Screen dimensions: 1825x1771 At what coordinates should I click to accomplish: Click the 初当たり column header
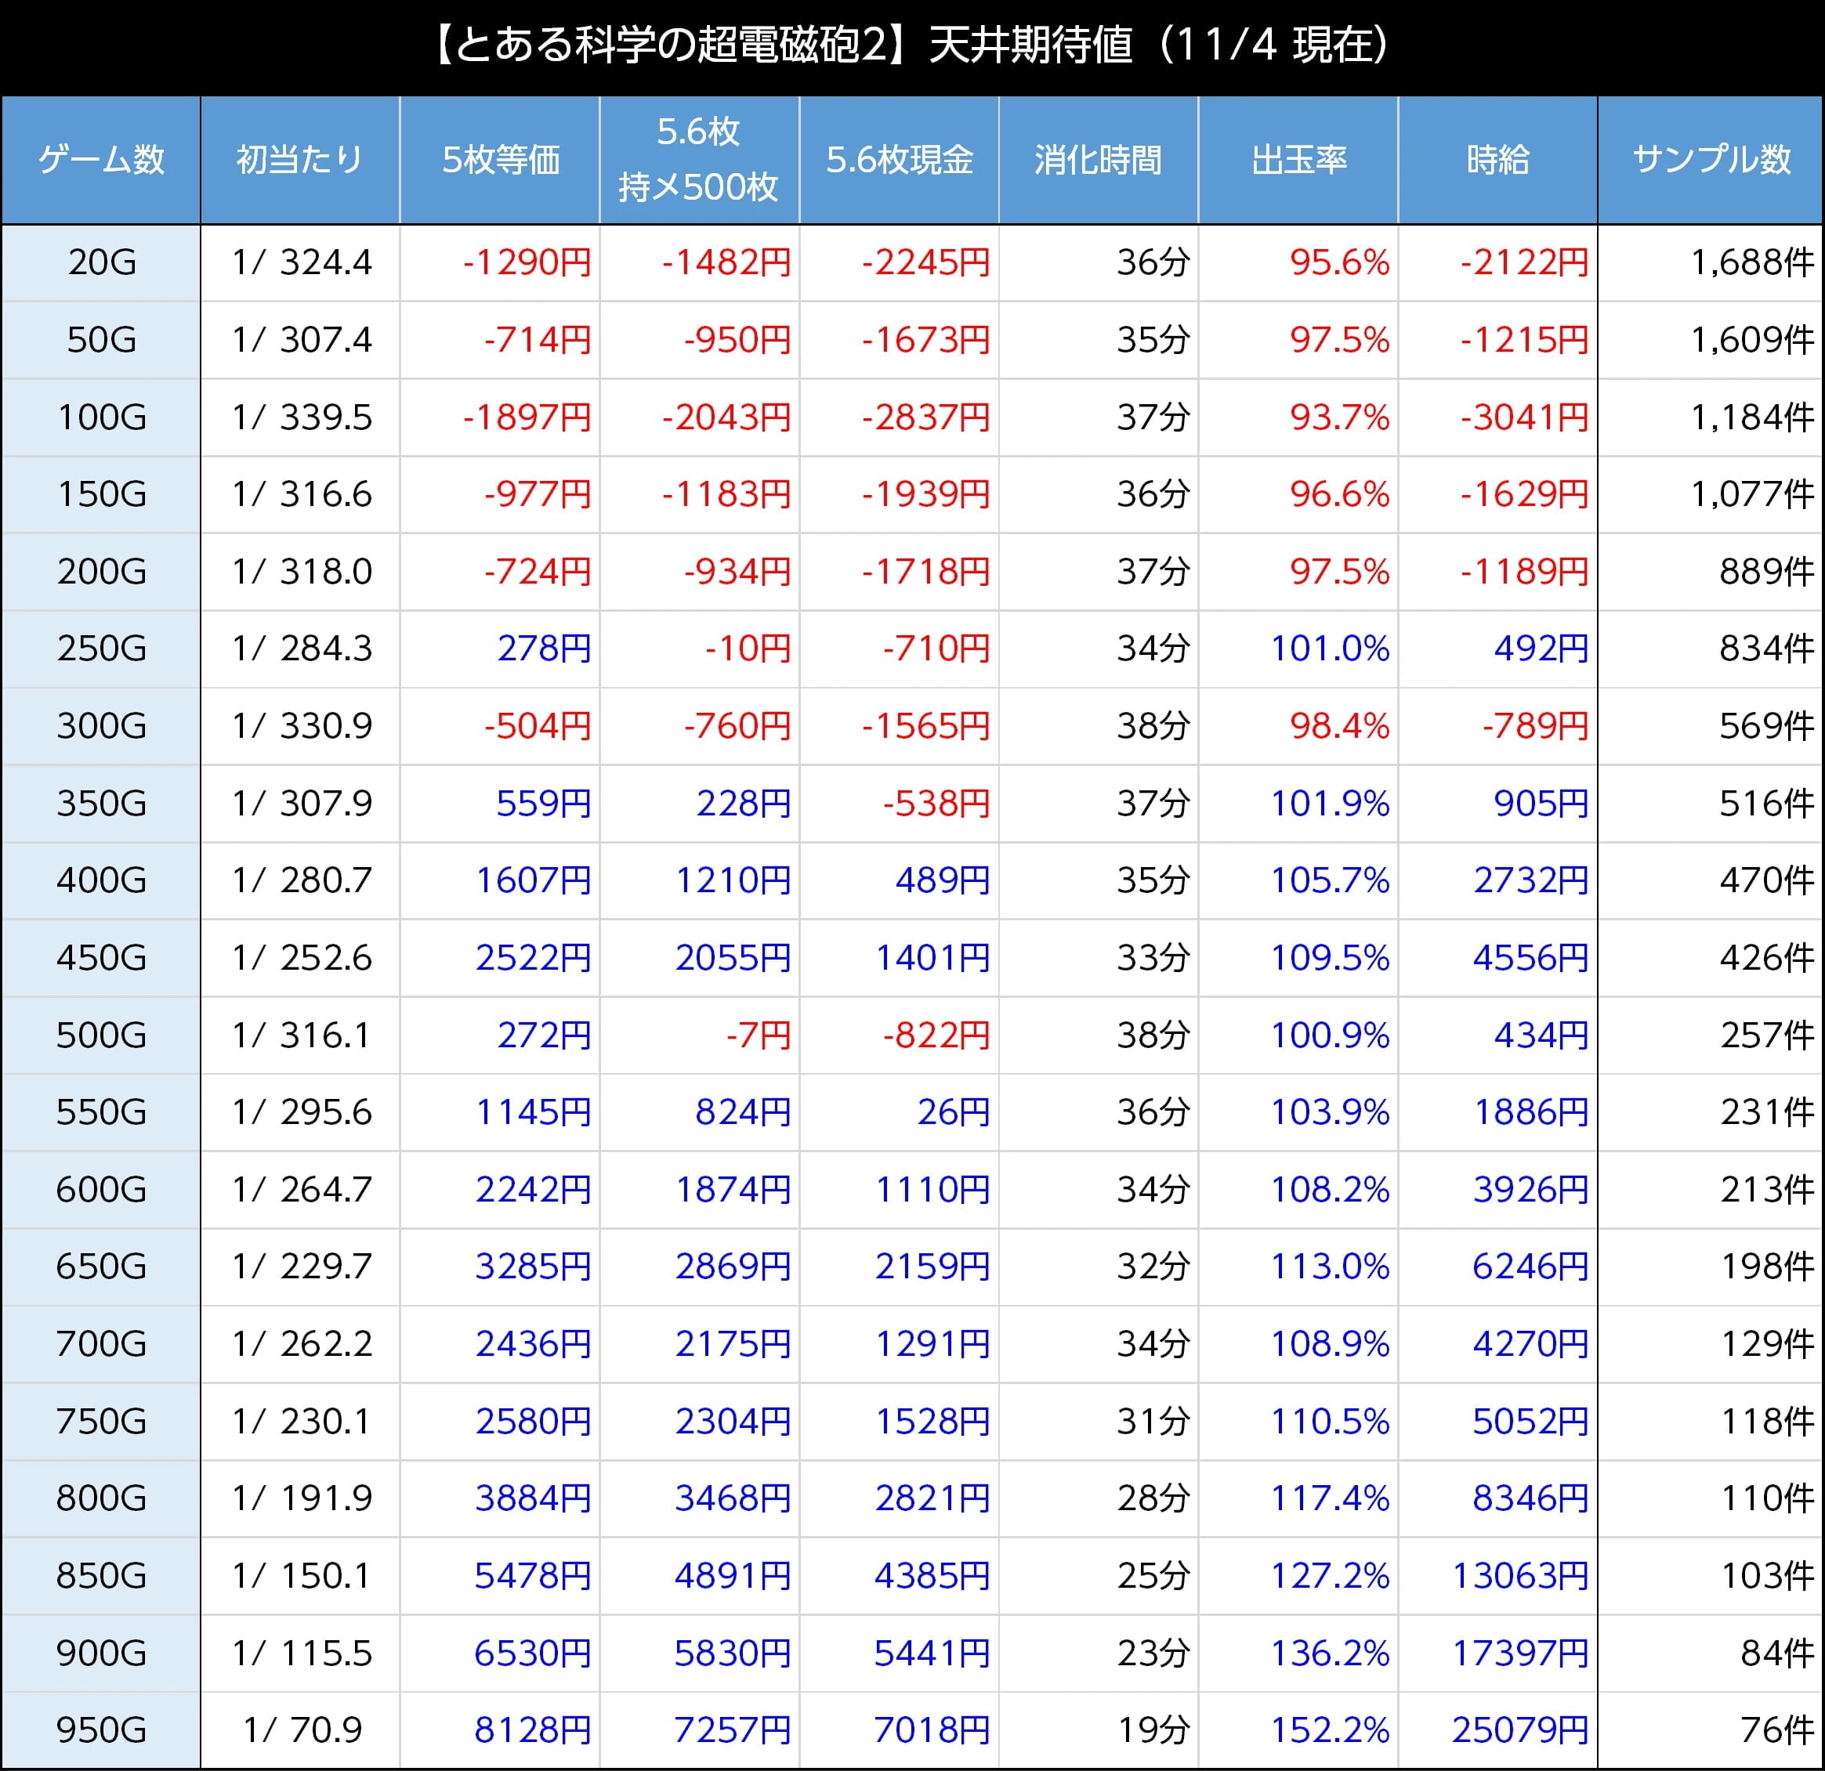[x=300, y=160]
